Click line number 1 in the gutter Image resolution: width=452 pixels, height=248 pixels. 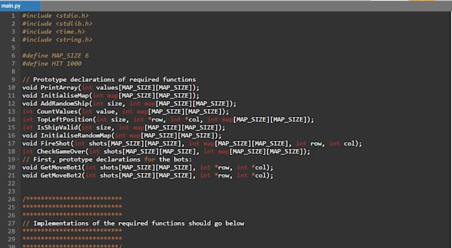click(x=13, y=16)
